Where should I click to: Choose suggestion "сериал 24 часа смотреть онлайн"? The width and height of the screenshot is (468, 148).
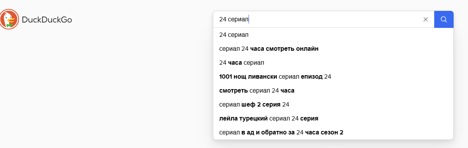pos(333,49)
